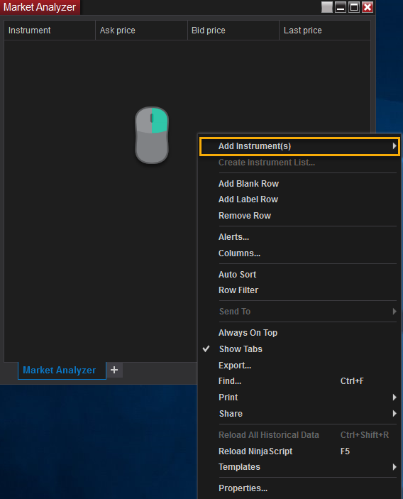This screenshot has width=403, height=499.
Task: Toggle Auto Sort option
Action: pos(299,274)
